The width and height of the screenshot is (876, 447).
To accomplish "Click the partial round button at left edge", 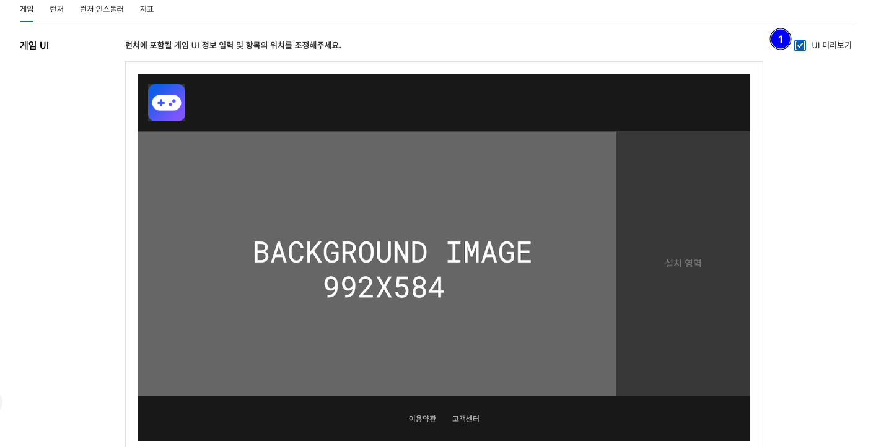I will point(1,402).
